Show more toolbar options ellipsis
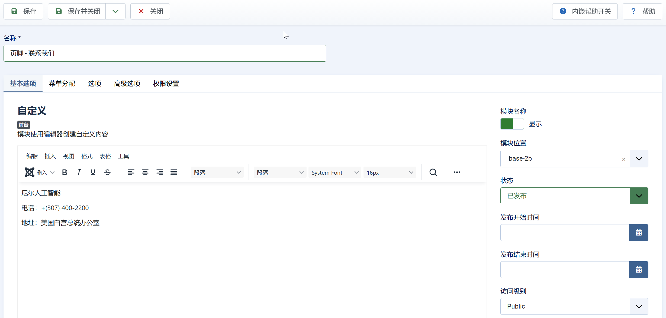Screen dimensions: 666x318 [x=457, y=172]
